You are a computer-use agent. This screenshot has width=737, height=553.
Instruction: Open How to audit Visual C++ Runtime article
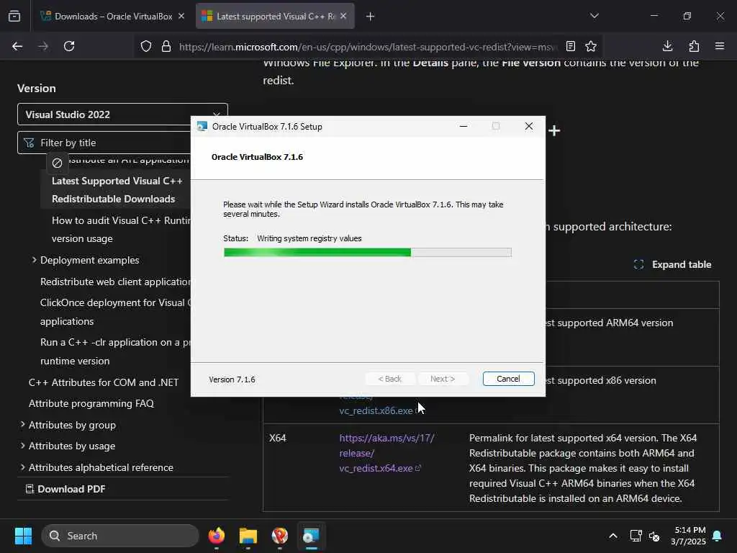tap(121, 230)
